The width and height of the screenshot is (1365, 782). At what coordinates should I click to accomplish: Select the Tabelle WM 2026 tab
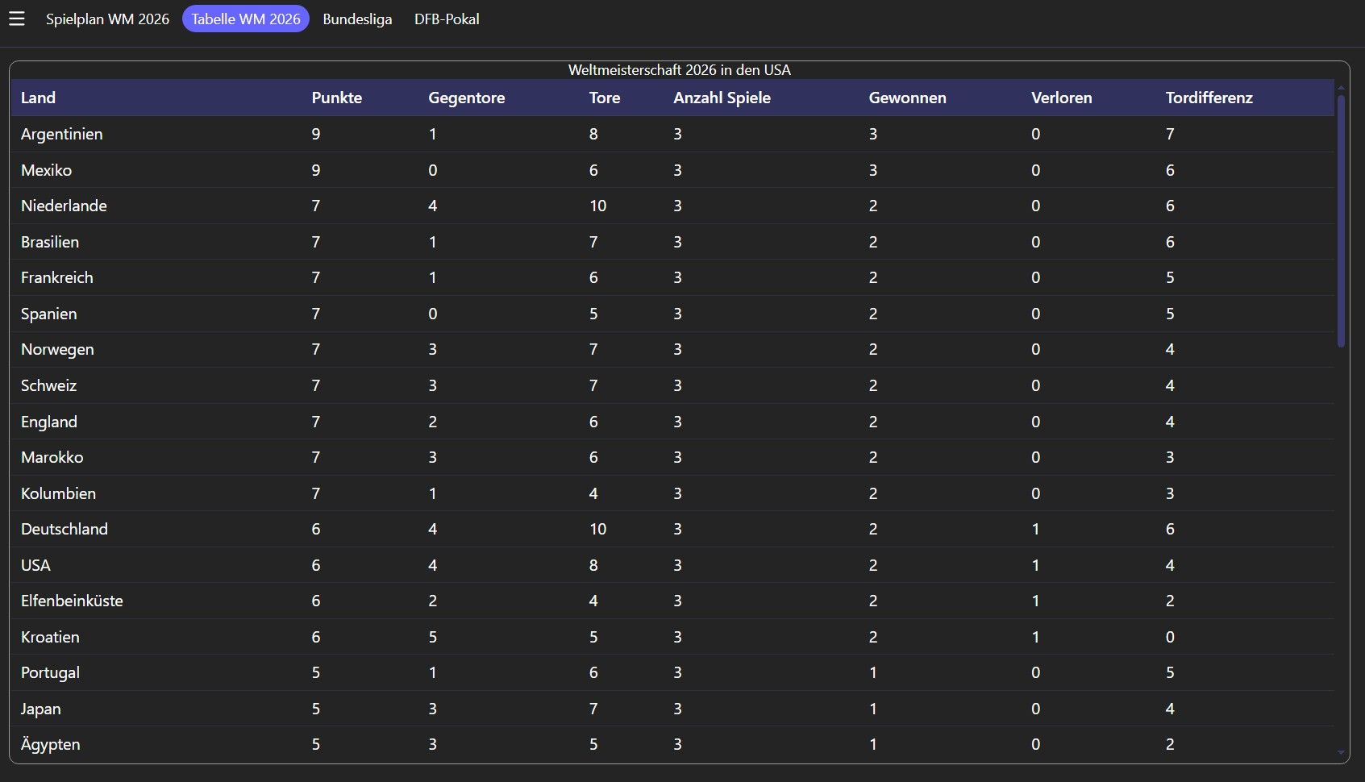pos(246,19)
